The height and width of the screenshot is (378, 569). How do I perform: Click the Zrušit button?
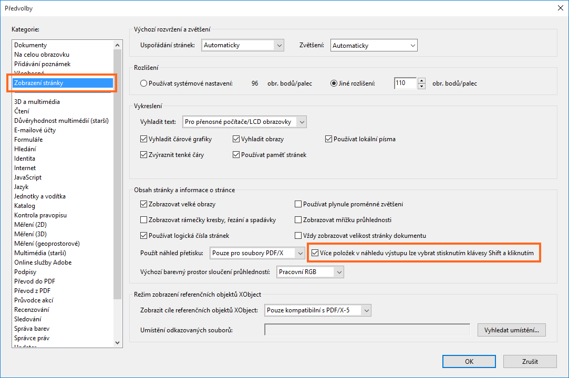530,361
